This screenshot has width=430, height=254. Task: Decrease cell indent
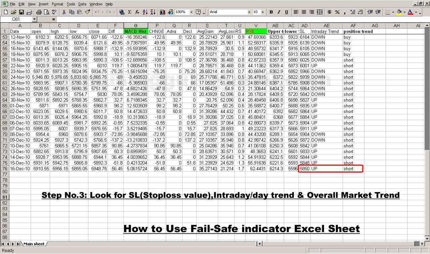click(370, 12)
